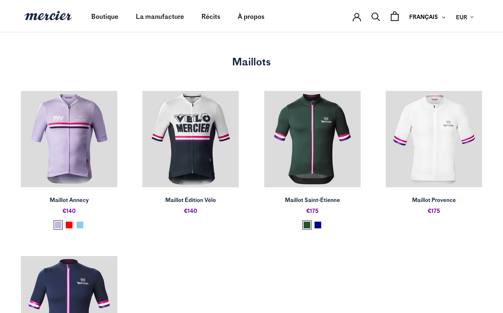Open the Boutique menu
Image resolution: width=503 pixels, height=313 pixels.
coord(105,17)
